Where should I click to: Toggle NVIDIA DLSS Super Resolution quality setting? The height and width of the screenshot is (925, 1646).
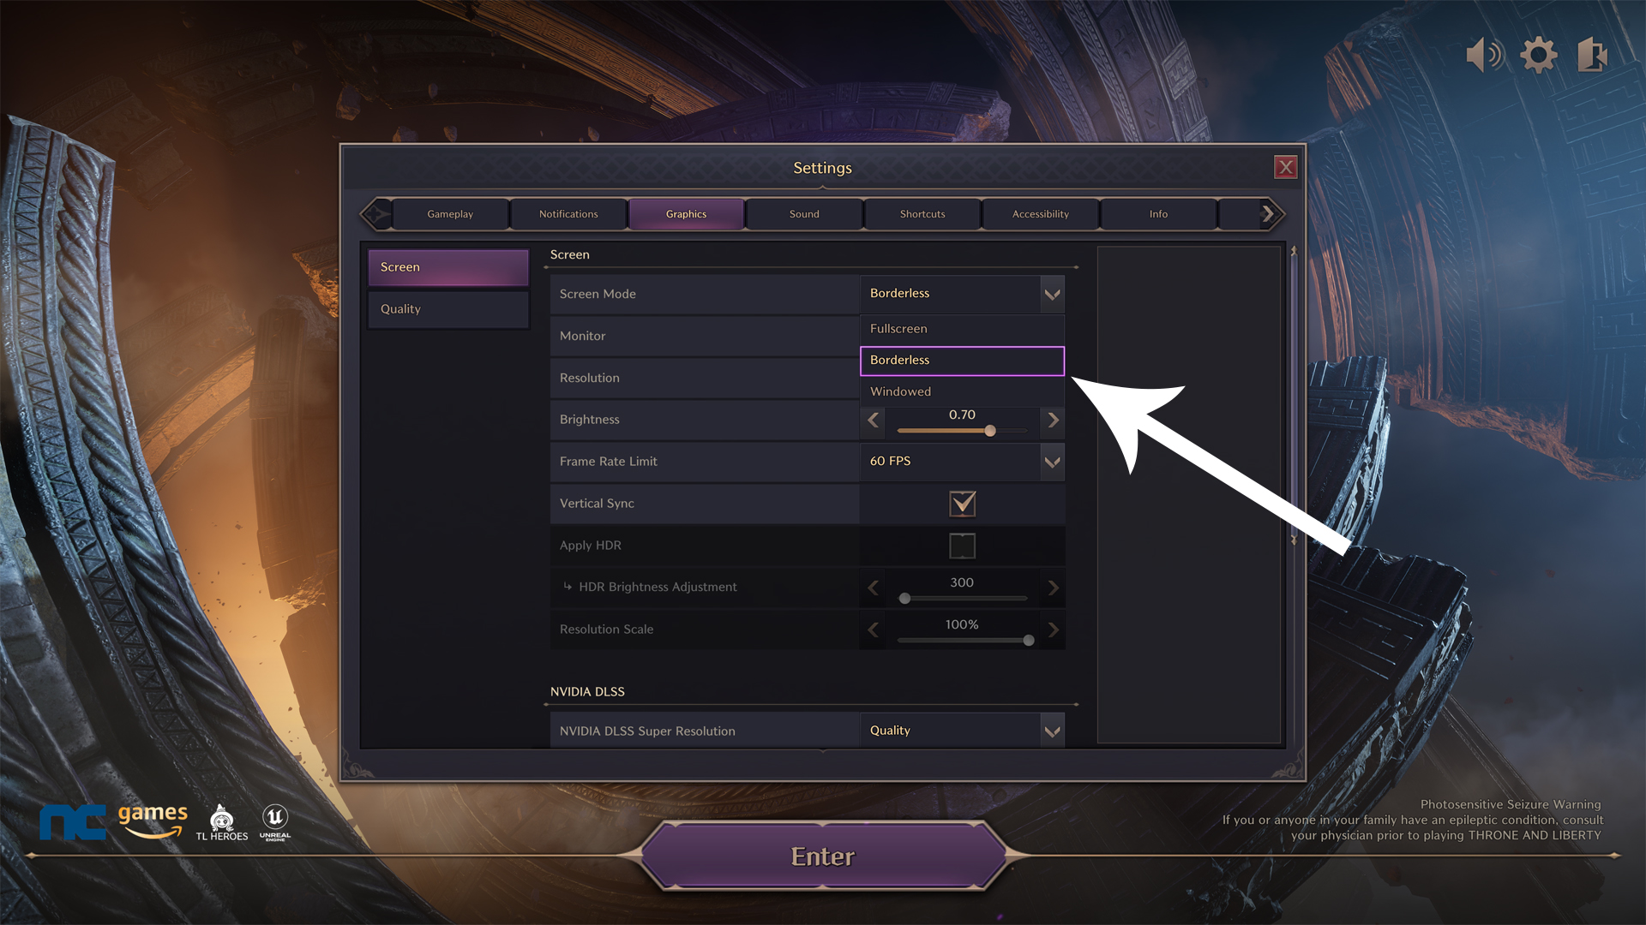pyautogui.click(x=1050, y=731)
